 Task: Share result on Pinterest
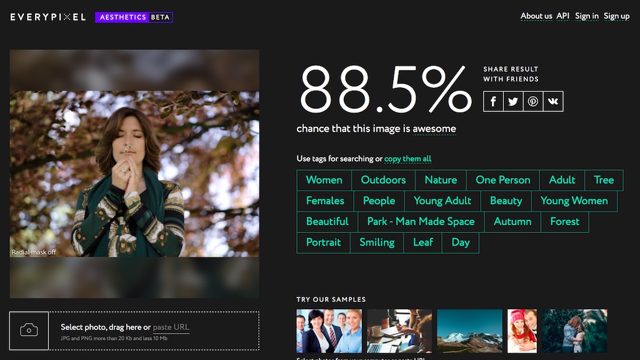pos(532,101)
